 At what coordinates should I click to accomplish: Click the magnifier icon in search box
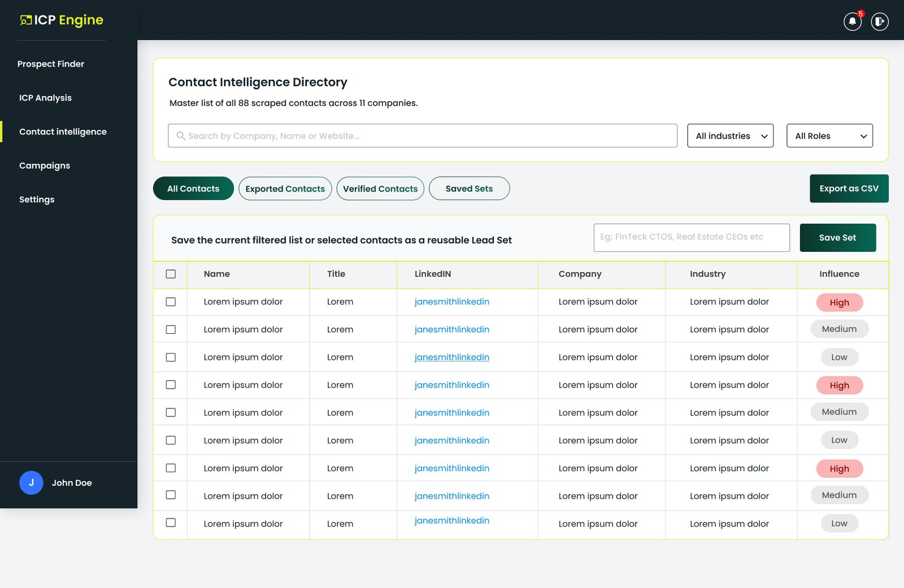pyautogui.click(x=181, y=136)
